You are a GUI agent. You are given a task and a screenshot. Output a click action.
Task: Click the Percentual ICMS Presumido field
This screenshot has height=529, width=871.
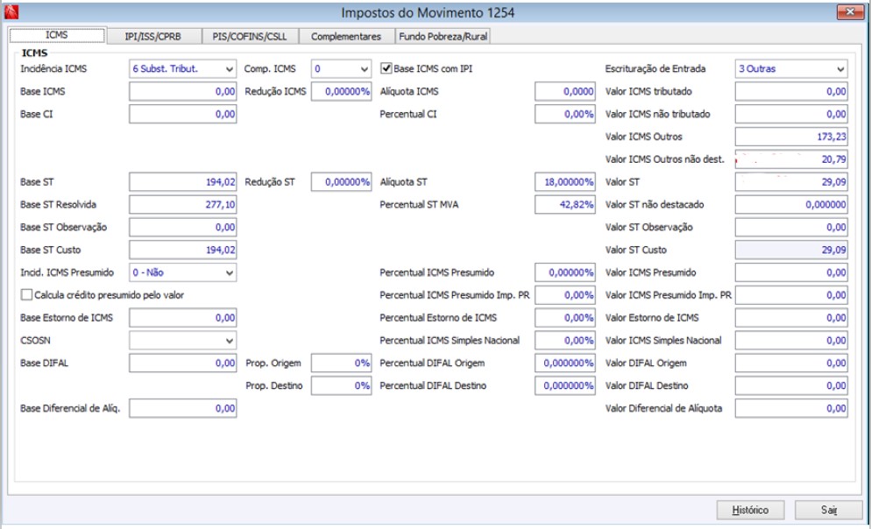pyautogui.click(x=565, y=272)
